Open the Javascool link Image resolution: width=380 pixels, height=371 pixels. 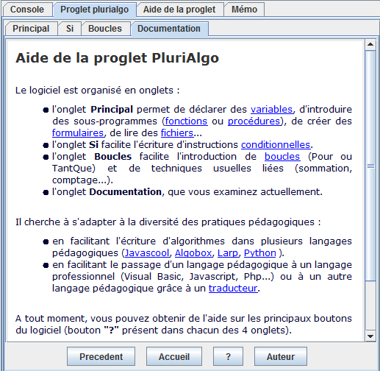[x=147, y=252]
